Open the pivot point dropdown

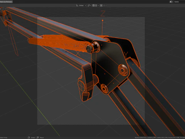(x=89, y=5)
